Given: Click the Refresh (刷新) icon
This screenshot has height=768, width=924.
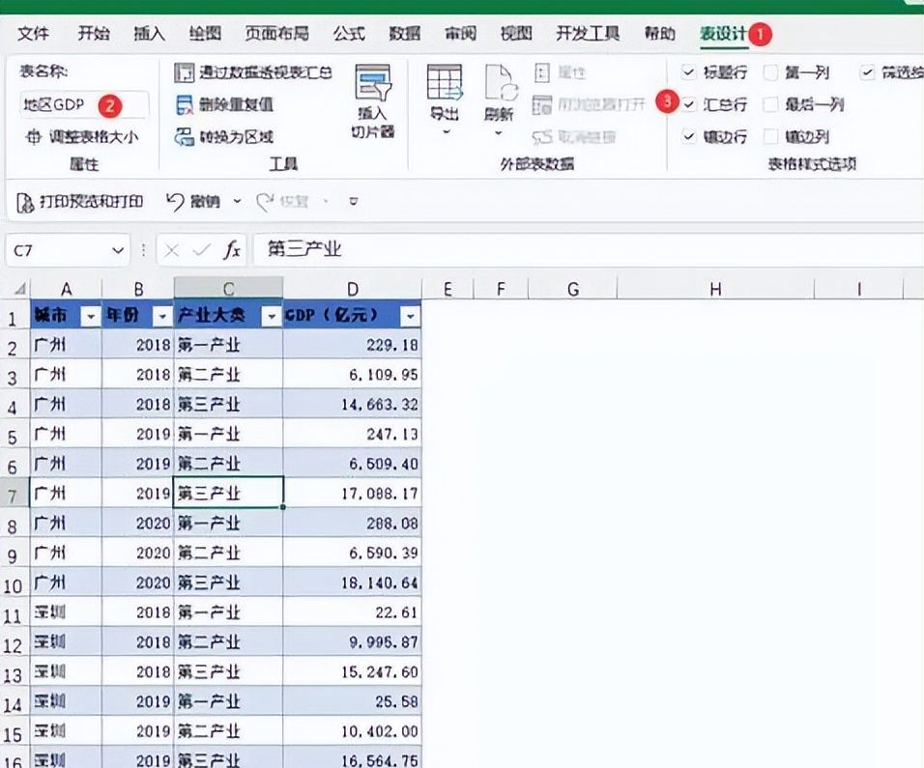Looking at the screenshot, I should coord(499,85).
